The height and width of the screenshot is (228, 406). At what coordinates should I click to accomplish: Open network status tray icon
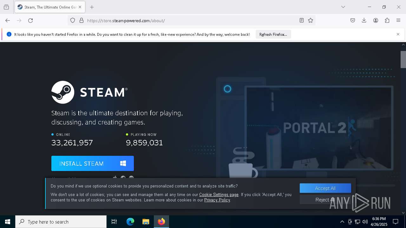[x=357, y=222]
